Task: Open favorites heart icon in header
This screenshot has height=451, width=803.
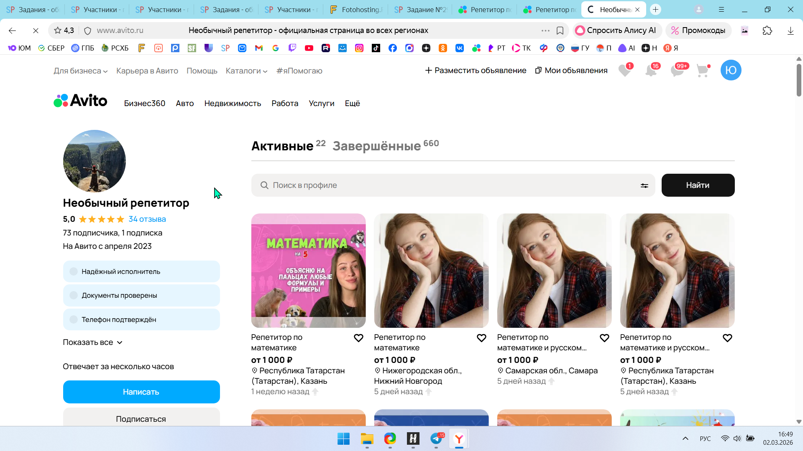Action: (625, 71)
